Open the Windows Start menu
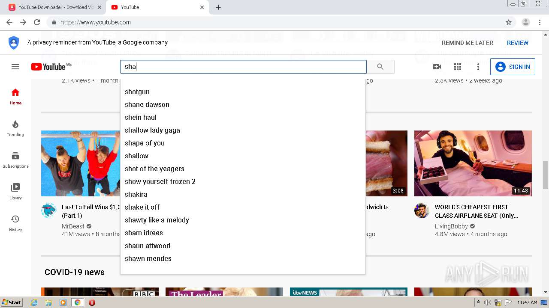 pos(12,302)
